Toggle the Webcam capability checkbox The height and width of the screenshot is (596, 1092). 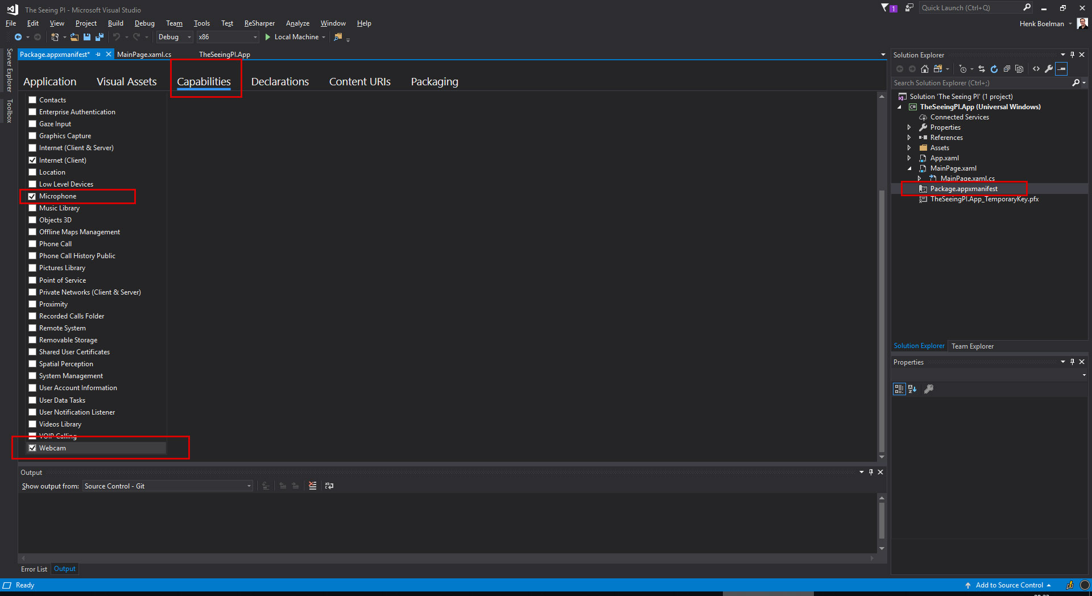(x=32, y=448)
